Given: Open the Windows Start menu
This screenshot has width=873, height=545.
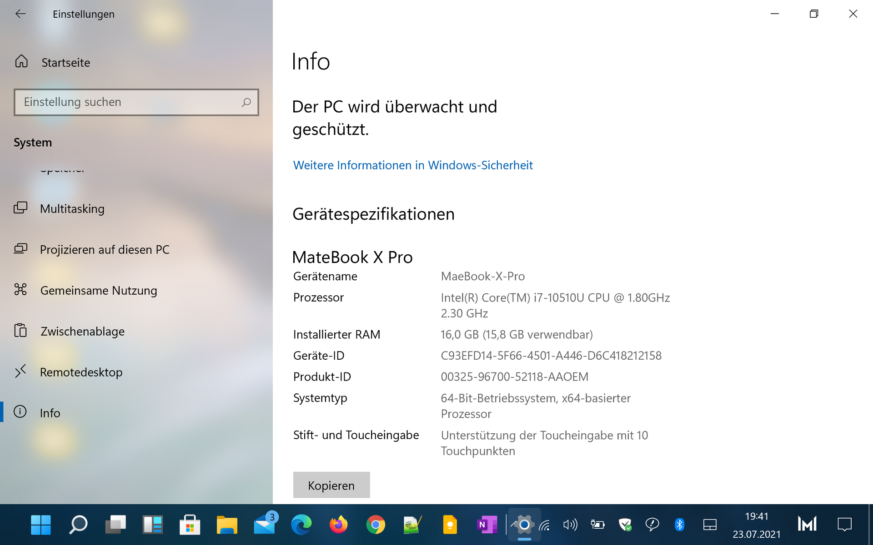Looking at the screenshot, I should pos(41,525).
